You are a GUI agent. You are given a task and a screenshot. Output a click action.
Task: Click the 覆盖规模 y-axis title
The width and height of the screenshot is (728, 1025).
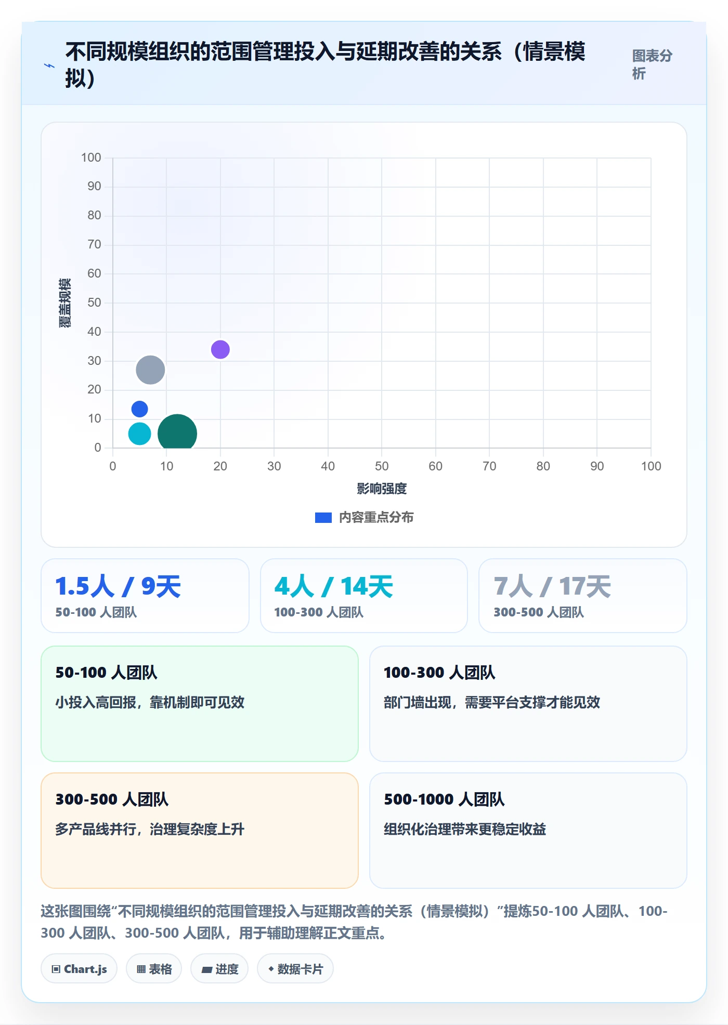pos(65,303)
